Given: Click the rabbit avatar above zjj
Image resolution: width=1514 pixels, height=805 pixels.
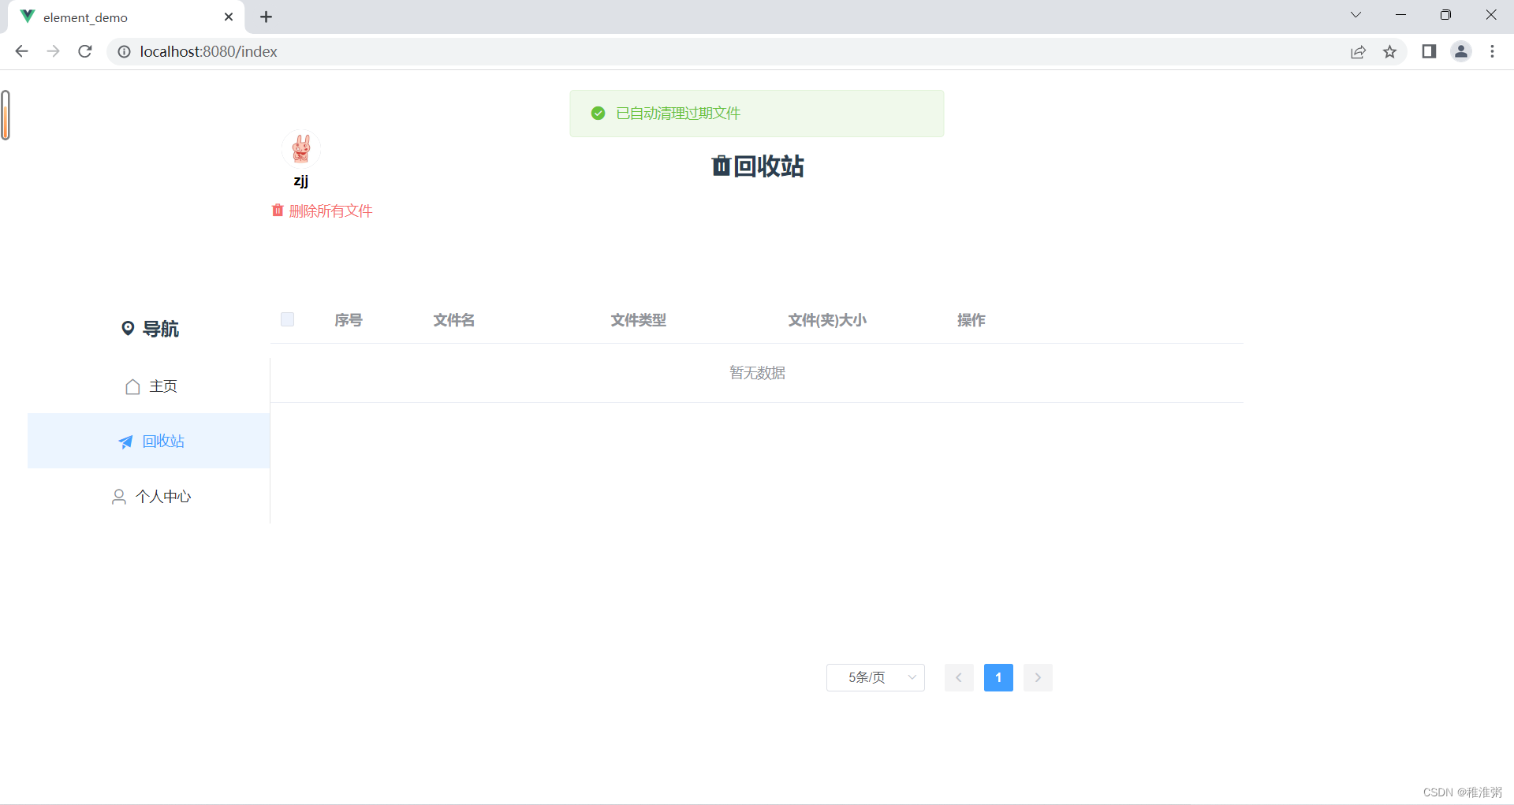Looking at the screenshot, I should coord(301,148).
